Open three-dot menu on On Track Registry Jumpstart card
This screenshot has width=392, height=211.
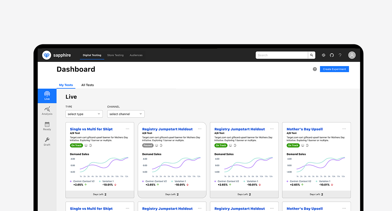tap(272, 129)
